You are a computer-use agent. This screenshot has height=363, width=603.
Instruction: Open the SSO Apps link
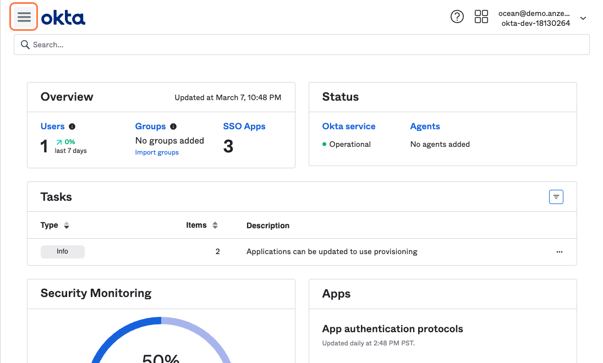pyautogui.click(x=244, y=127)
